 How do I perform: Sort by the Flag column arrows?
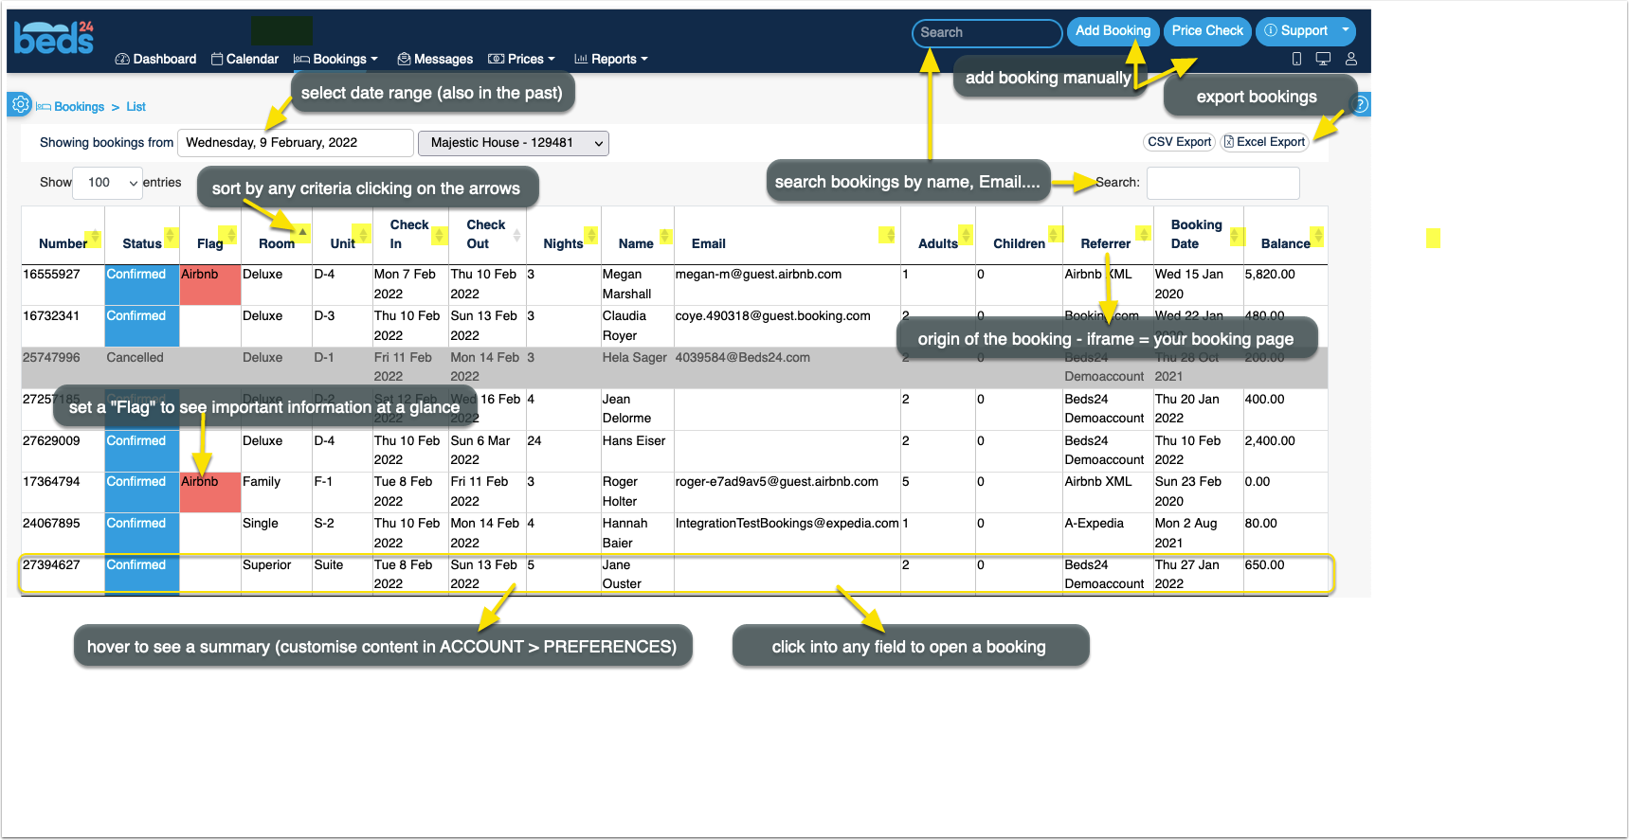[229, 234]
